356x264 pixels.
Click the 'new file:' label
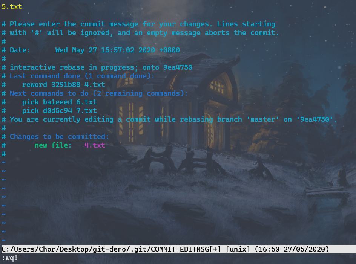tap(53, 145)
